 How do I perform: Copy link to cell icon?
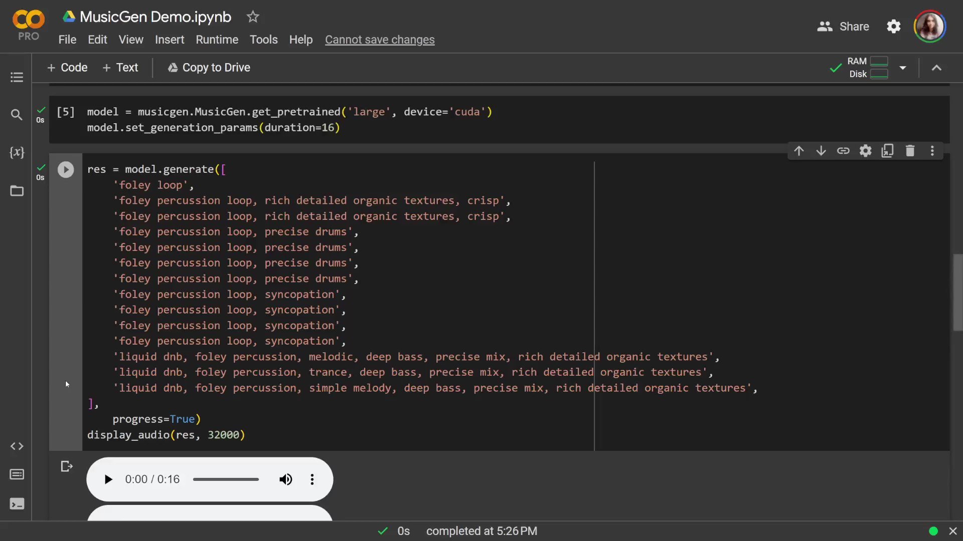pyautogui.click(x=843, y=151)
